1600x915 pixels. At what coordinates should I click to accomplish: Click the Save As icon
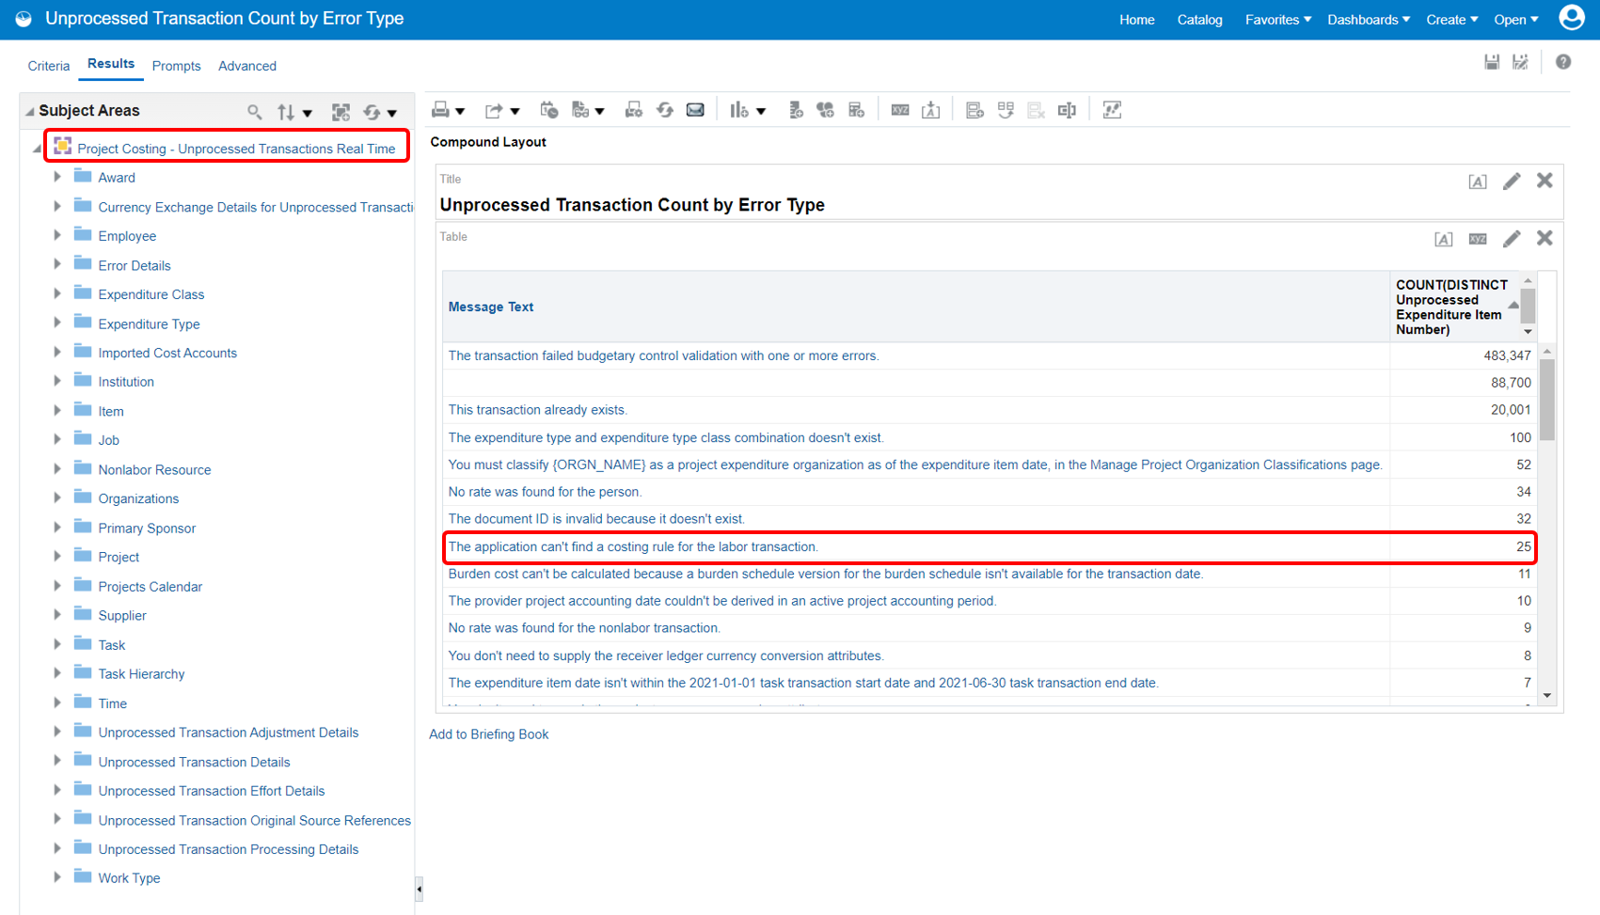point(1520,62)
